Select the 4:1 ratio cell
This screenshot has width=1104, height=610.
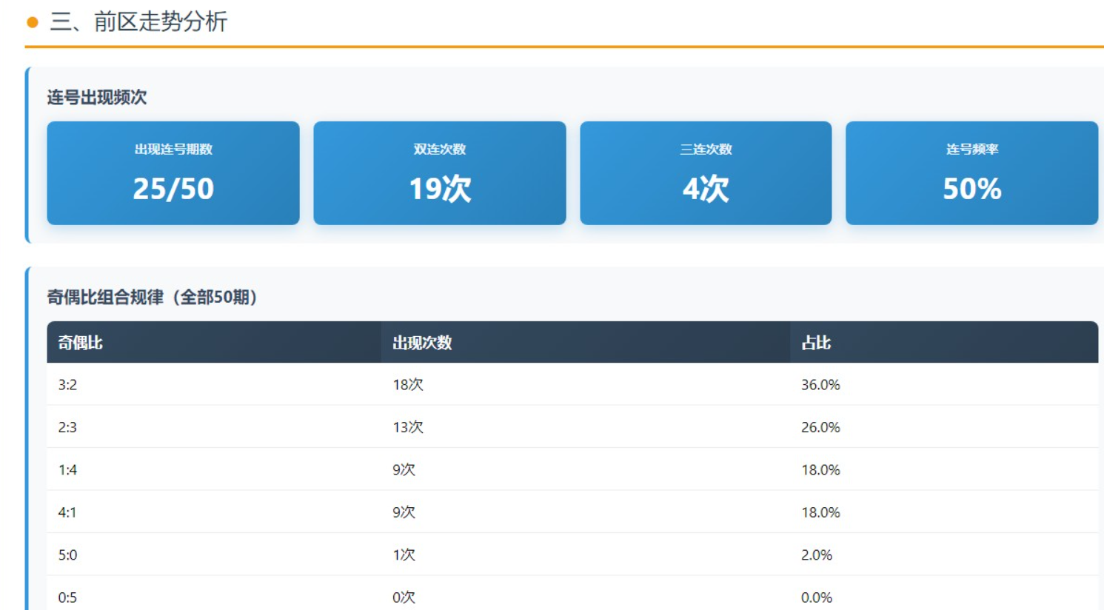click(67, 512)
